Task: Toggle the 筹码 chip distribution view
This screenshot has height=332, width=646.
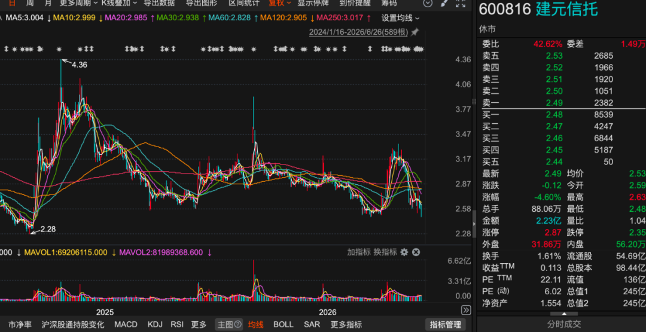Action: click(x=389, y=4)
